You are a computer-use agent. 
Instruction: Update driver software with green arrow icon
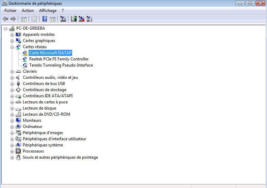(74, 19)
